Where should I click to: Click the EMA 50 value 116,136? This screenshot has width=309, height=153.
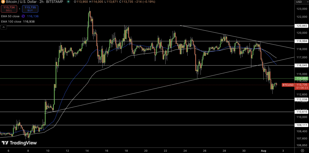pyautogui.click(x=33, y=16)
